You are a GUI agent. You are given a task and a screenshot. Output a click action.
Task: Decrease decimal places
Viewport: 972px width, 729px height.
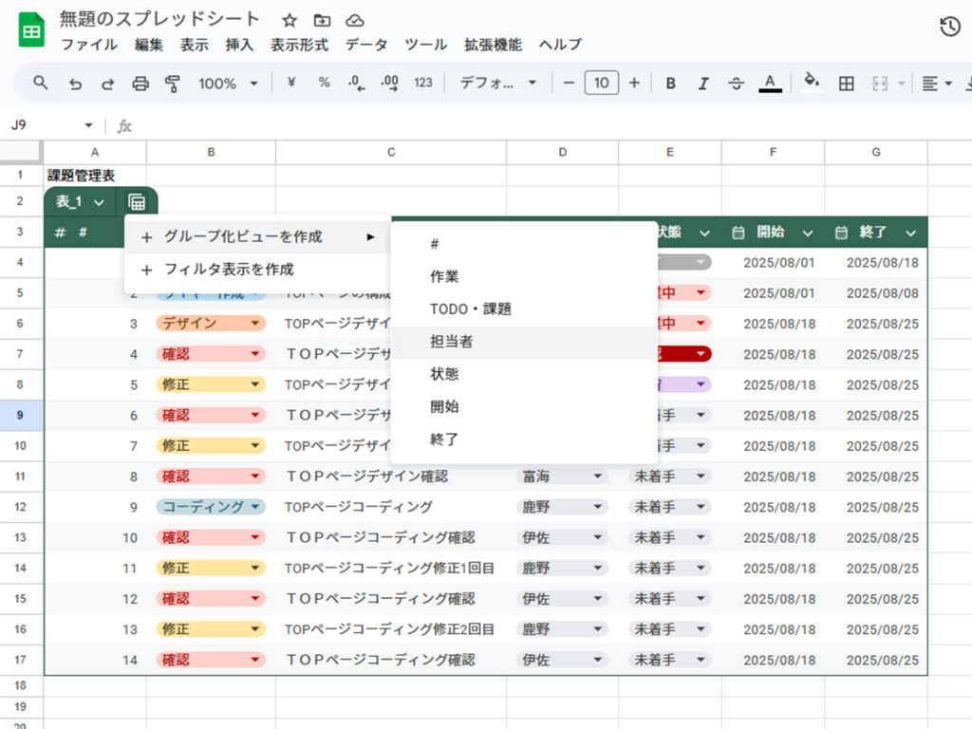(357, 84)
